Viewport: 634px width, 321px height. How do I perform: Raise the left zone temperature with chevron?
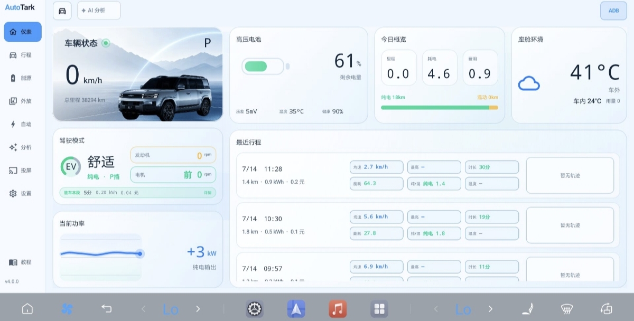(198, 309)
